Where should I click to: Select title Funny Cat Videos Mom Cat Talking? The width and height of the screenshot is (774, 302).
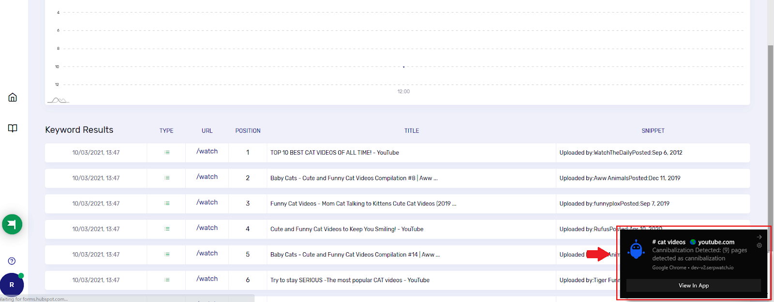coord(363,204)
